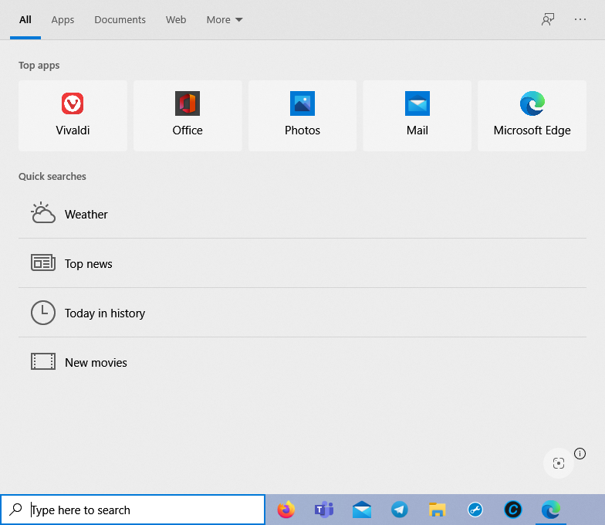Launch Microsoft Edge from Top apps

point(532,116)
